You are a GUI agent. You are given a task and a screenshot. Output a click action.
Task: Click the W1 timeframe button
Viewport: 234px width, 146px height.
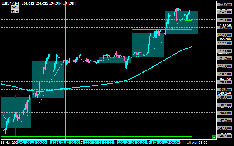(x=15, y=7)
